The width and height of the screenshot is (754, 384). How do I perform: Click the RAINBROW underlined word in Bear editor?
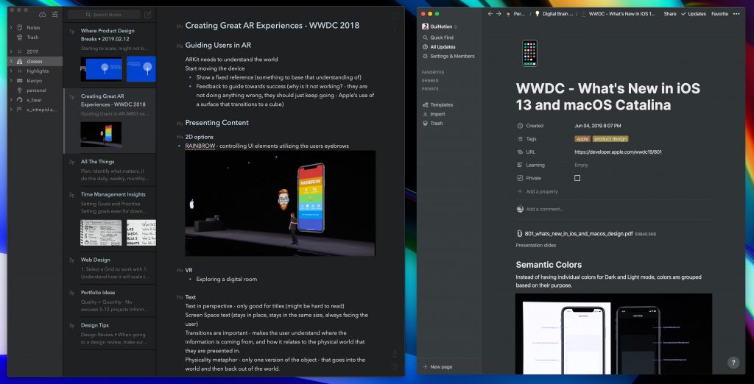(x=200, y=146)
